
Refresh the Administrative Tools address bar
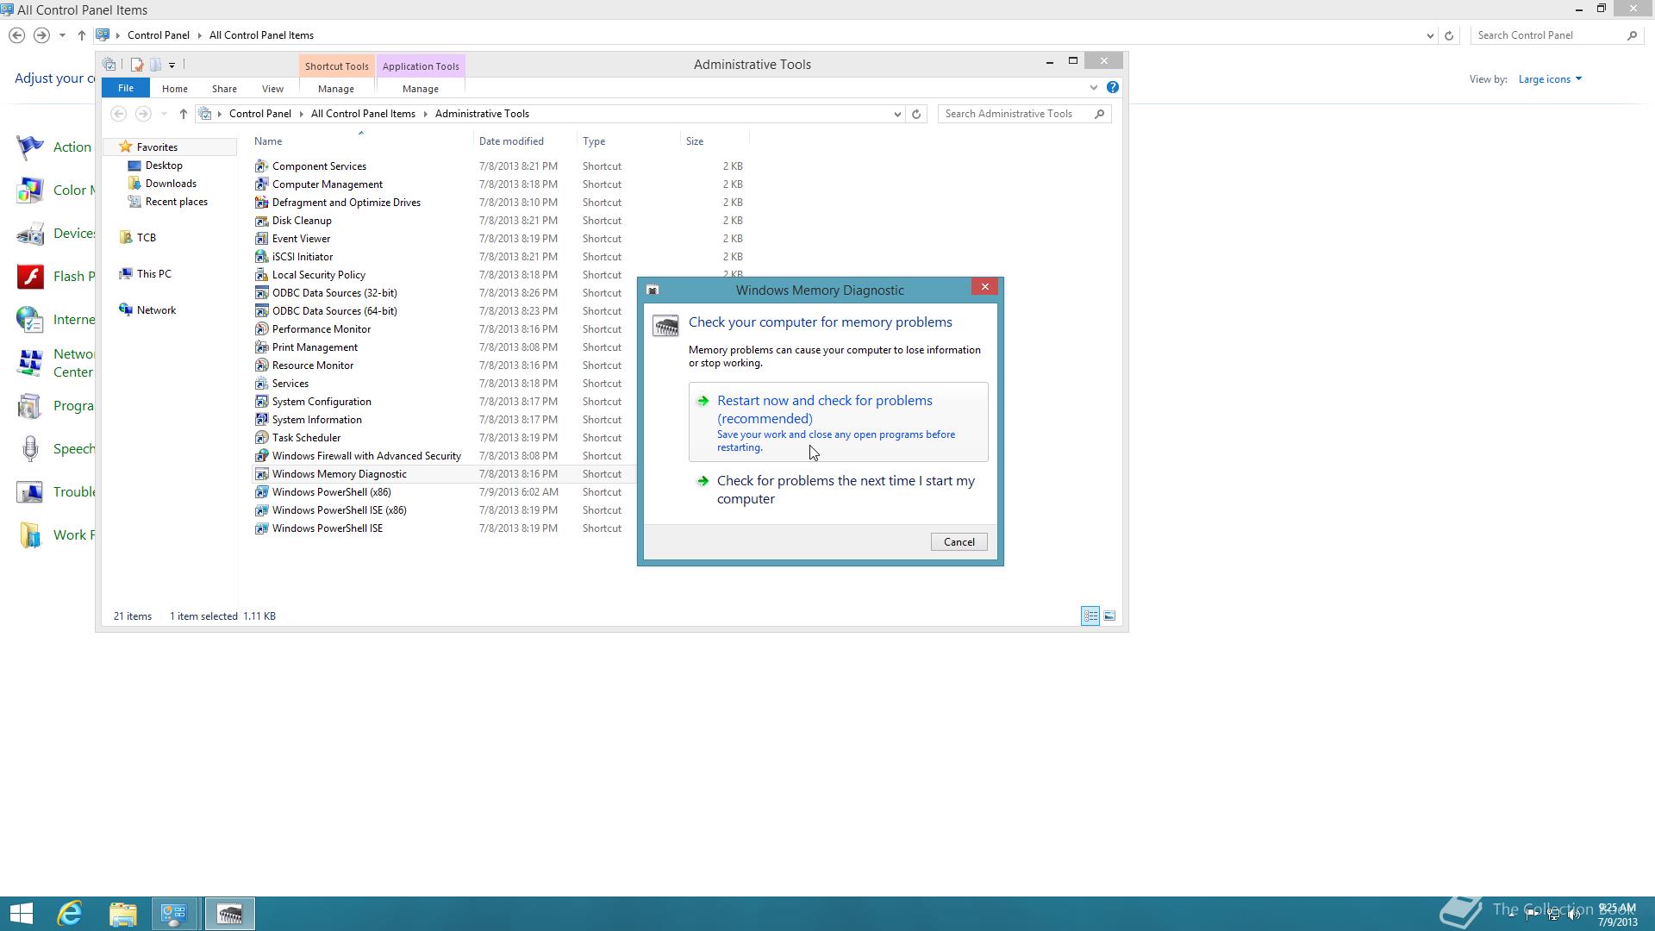tap(916, 114)
